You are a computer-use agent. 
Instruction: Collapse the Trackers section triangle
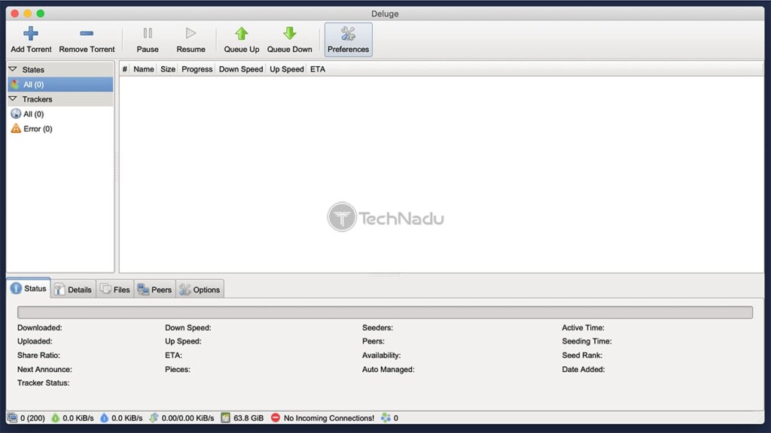(x=14, y=98)
